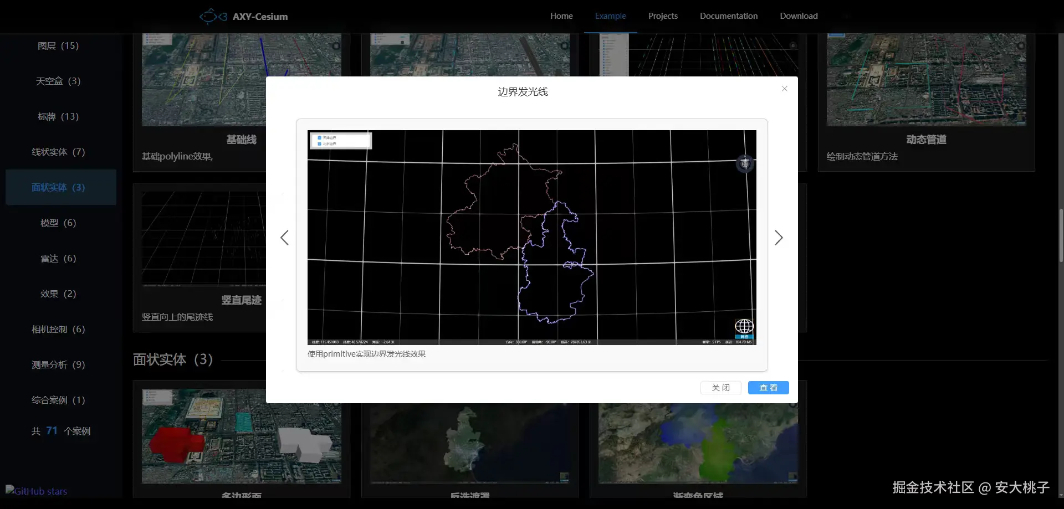Choose 测量分析 (9) in sidebar
Viewport: 1064px width, 509px height.
pos(58,364)
